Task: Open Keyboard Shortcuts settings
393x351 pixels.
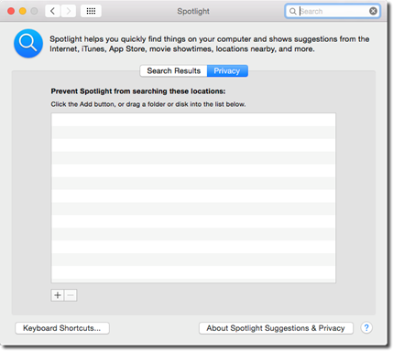Action: pos(62,328)
